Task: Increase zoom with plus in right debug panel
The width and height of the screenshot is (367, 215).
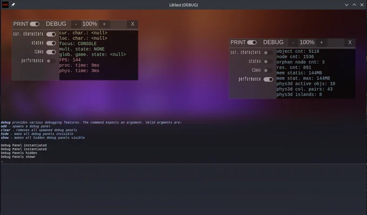Action: pyautogui.click(x=321, y=42)
